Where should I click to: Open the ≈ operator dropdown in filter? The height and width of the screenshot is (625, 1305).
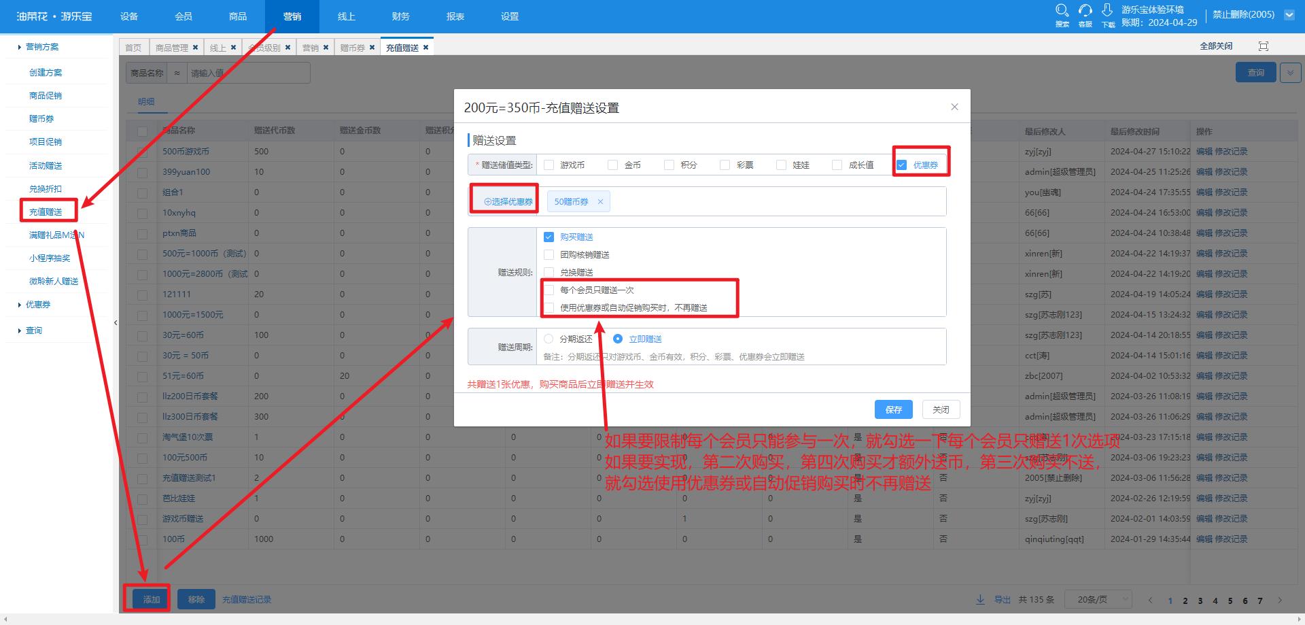[177, 73]
